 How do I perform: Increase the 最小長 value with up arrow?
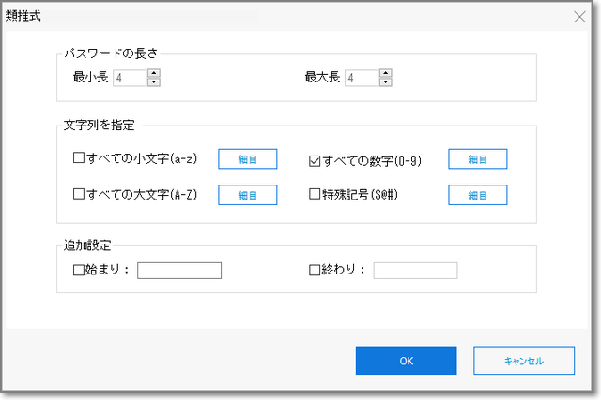point(154,74)
